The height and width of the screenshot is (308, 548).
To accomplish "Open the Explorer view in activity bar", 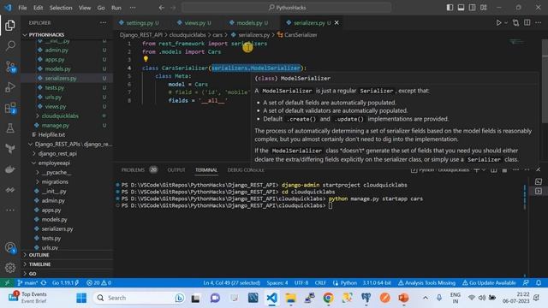I will [10, 25].
